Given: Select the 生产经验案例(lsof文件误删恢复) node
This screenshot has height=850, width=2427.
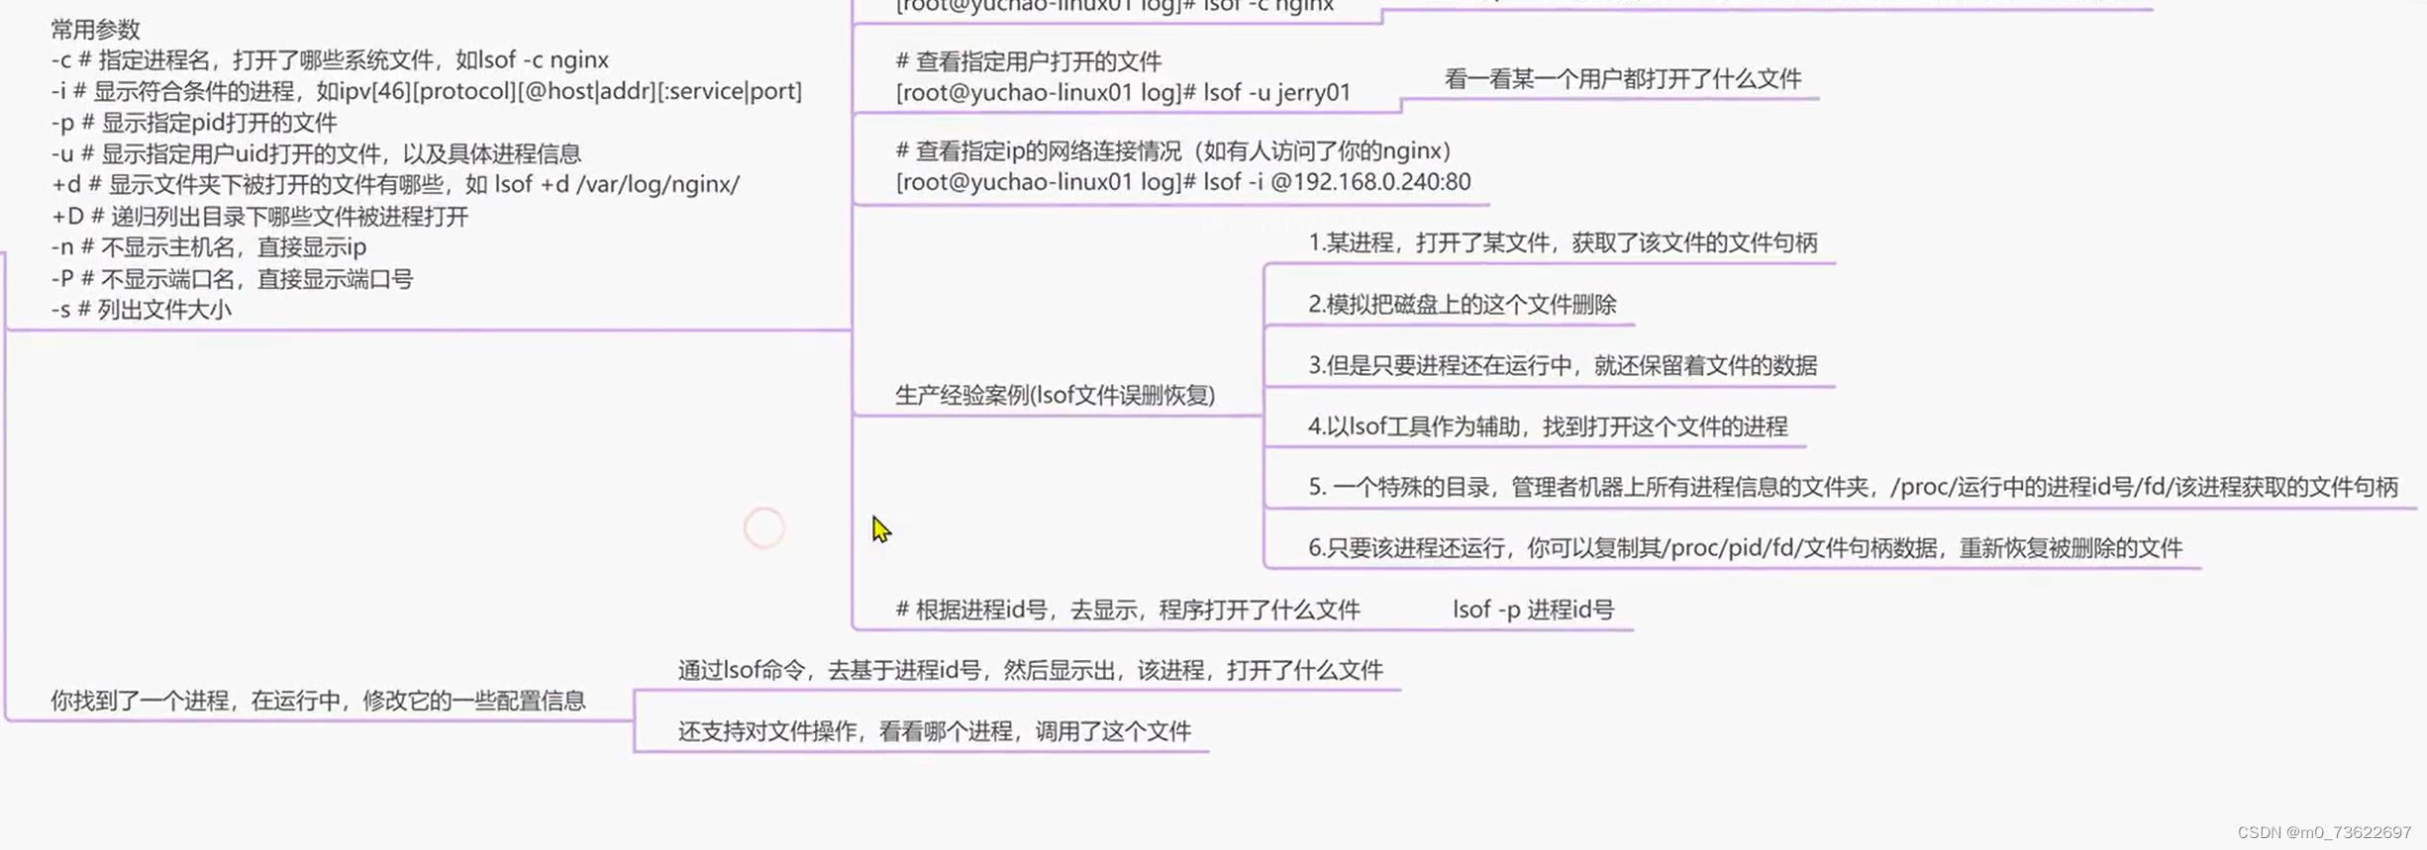Looking at the screenshot, I should [x=1055, y=395].
